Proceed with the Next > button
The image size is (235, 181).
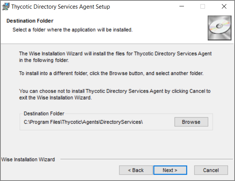point(170,170)
